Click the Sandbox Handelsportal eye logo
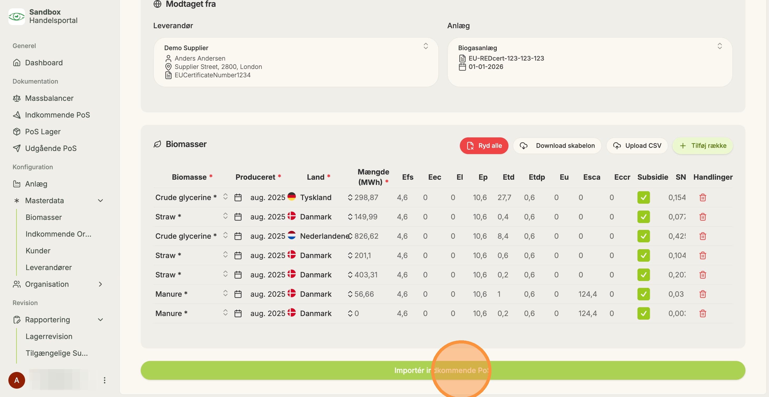The height and width of the screenshot is (397, 769). (x=16, y=16)
